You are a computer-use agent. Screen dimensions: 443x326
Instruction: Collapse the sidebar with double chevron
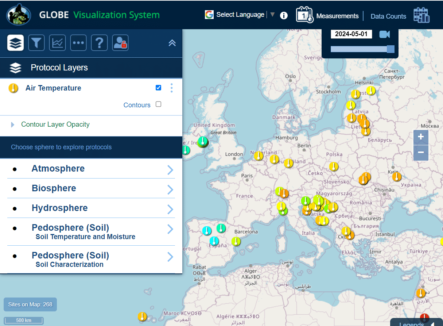pyautogui.click(x=172, y=43)
